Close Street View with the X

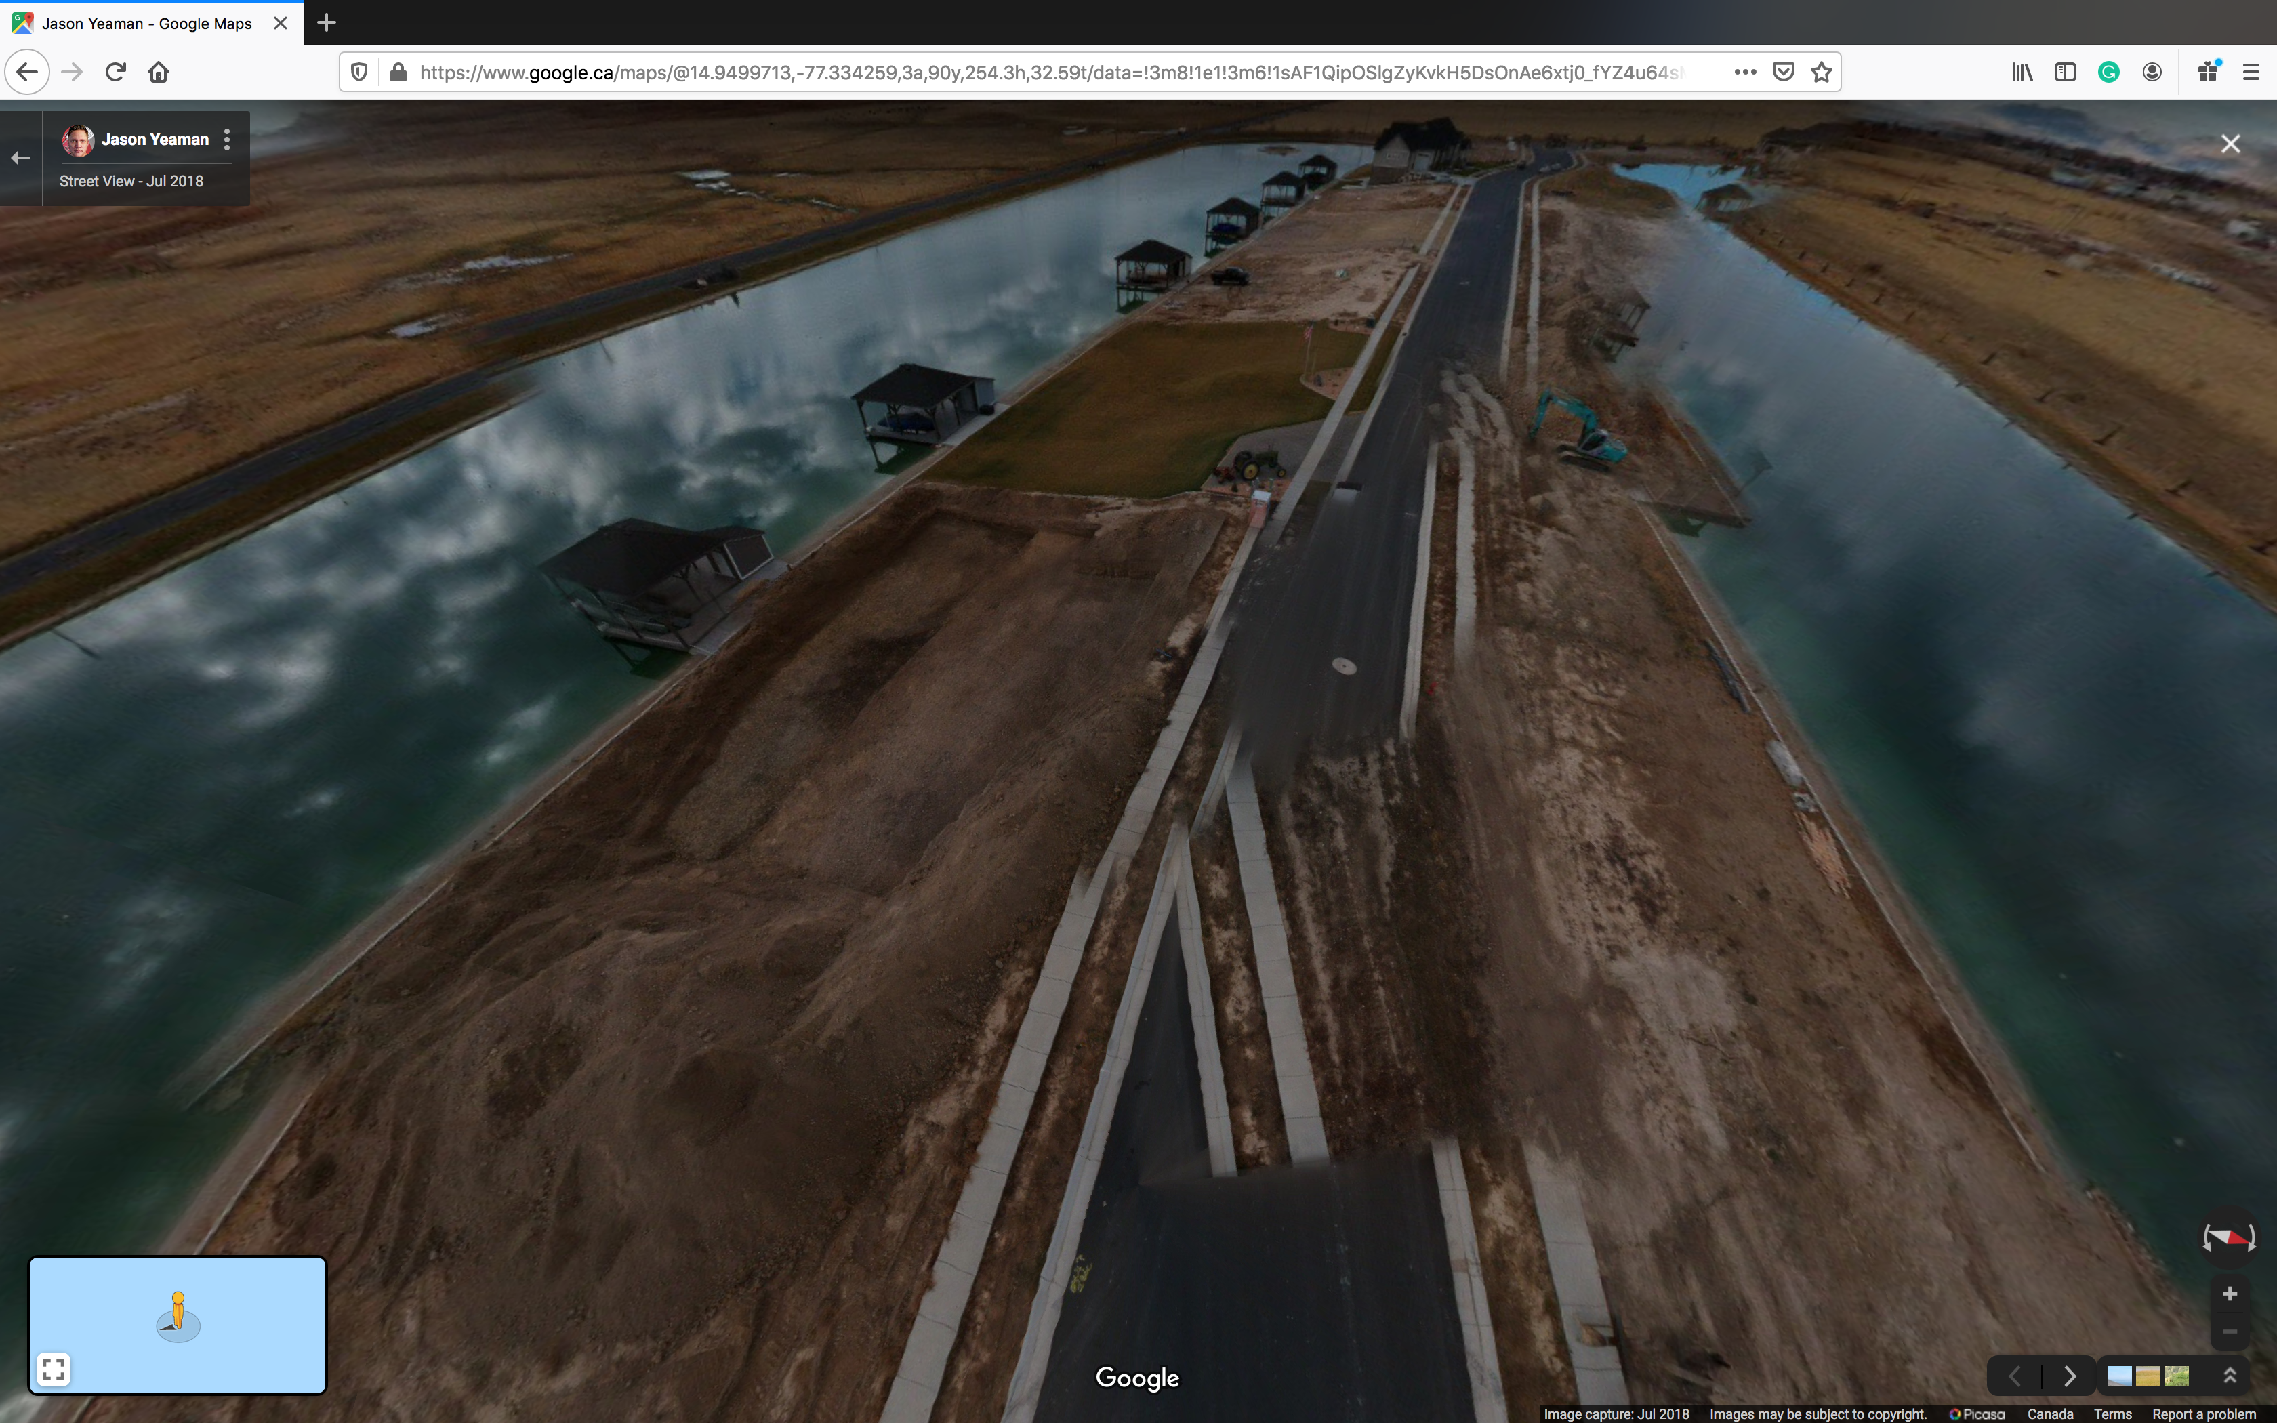tap(2230, 144)
